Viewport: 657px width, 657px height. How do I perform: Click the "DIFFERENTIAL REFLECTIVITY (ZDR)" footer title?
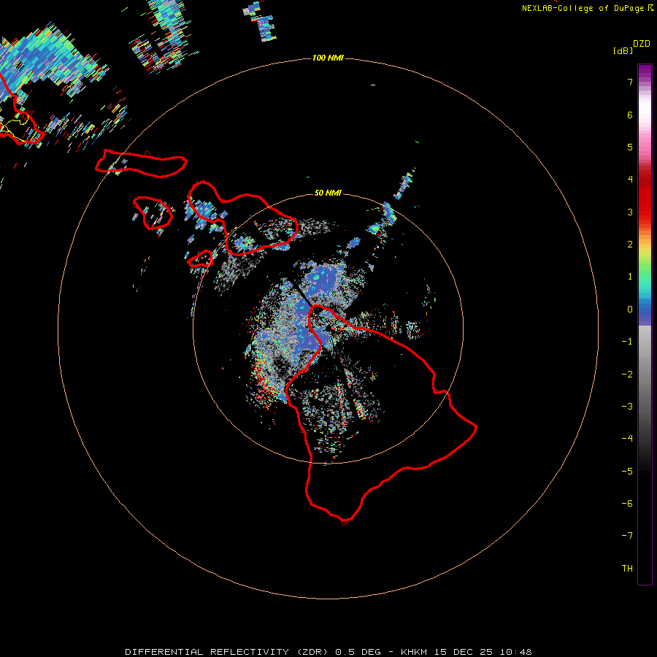click(228, 652)
